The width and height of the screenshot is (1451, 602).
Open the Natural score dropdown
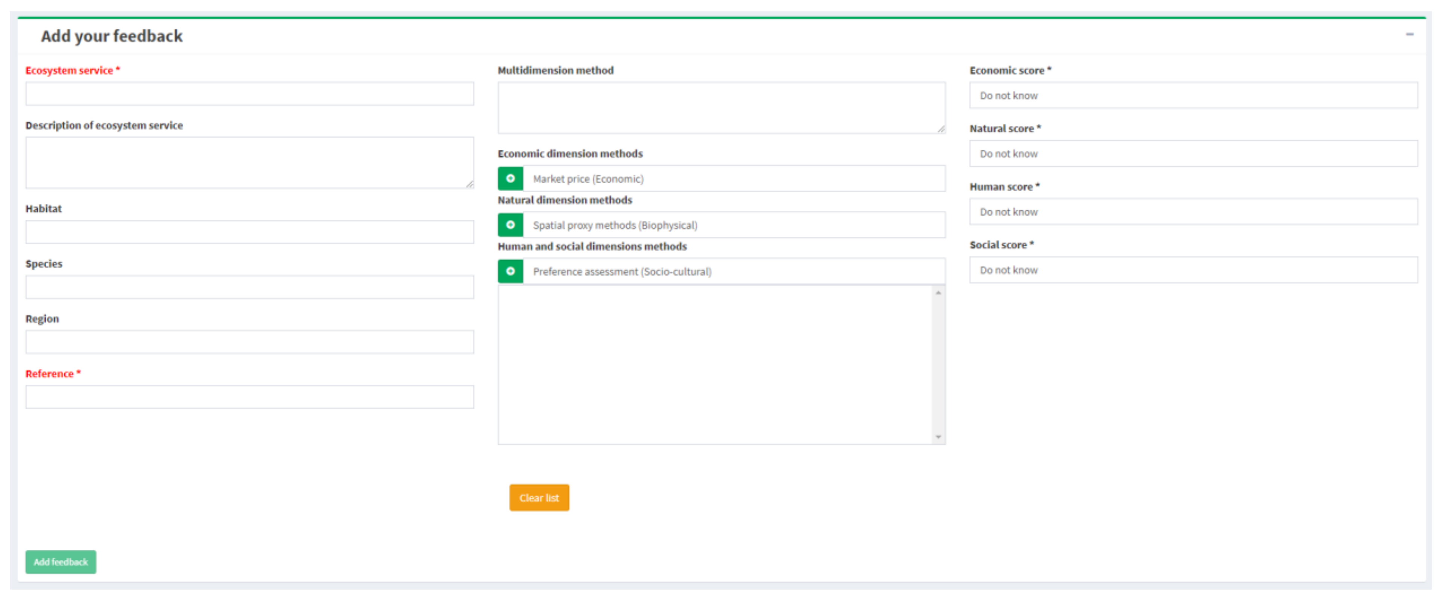(x=1193, y=154)
